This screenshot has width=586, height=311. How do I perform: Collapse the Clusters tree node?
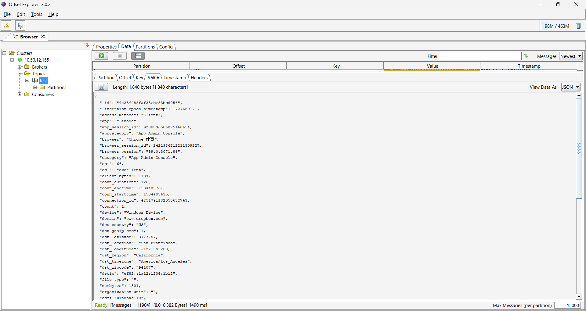point(5,53)
